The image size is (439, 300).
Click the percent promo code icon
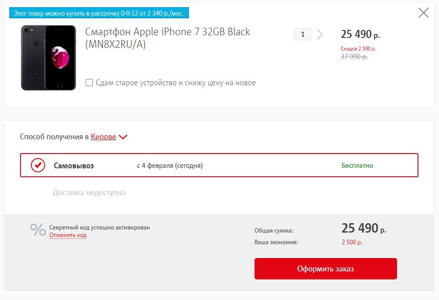tap(38, 229)
